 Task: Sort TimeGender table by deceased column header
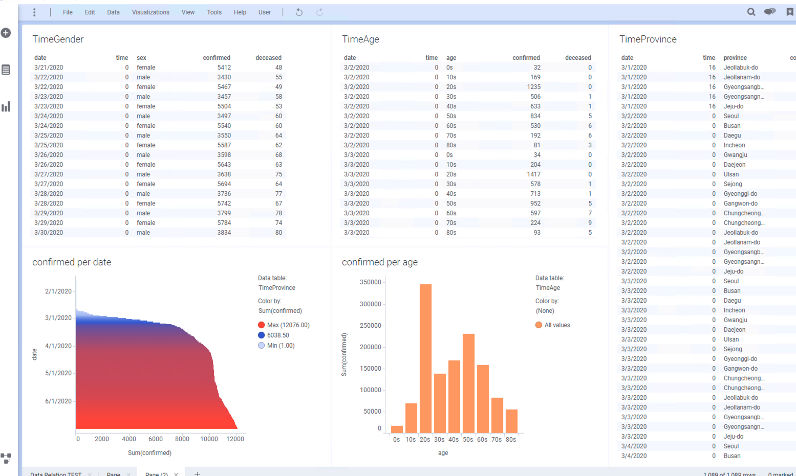[x=268, y=58]
